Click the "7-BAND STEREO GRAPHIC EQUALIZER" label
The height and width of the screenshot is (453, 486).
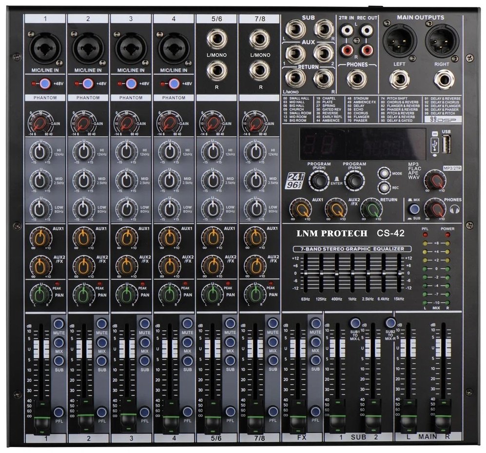pyautogui.click(x=352, y=249)
